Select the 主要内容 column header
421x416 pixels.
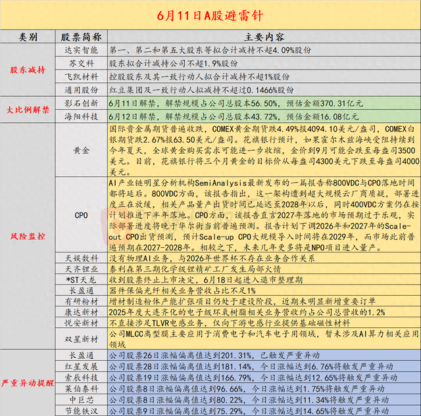[264, 37]
